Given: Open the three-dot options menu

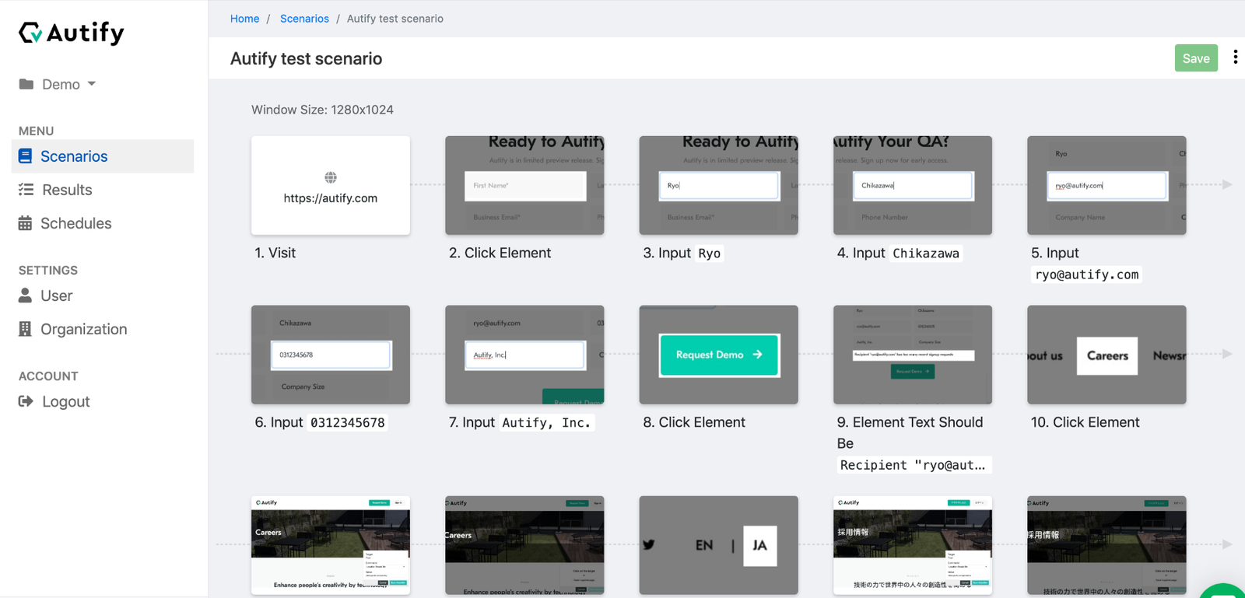Looking at the screenshot, I should click(1235, 58).
